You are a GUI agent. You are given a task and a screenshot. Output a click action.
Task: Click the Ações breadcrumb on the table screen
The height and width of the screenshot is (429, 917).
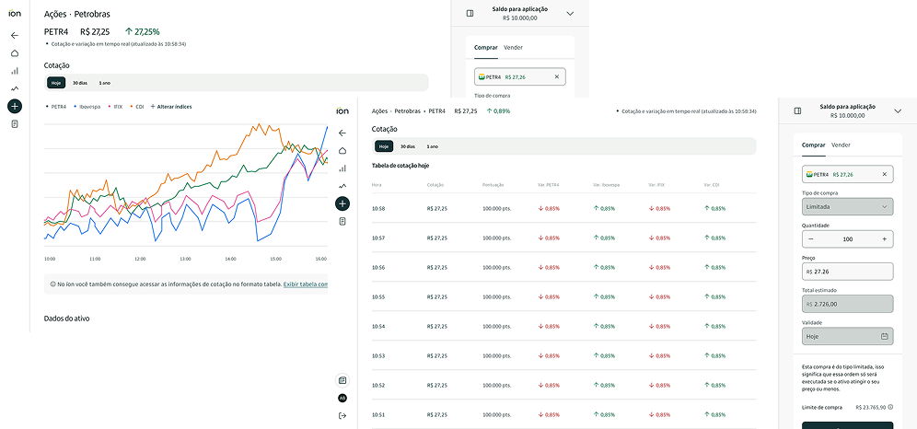tap(379, 111)
